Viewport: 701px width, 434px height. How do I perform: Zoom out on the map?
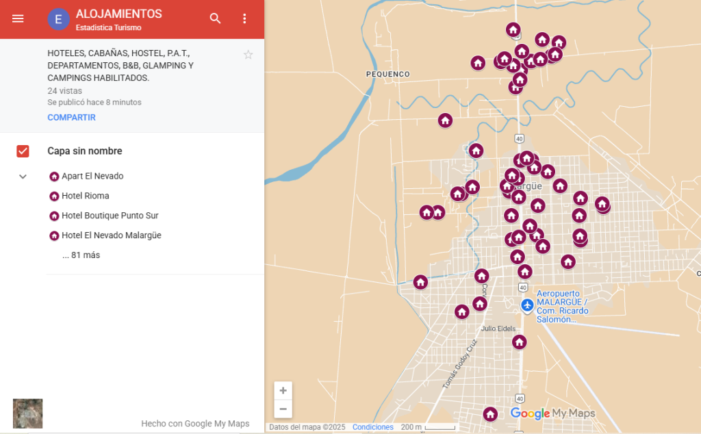tap(283, 409)
